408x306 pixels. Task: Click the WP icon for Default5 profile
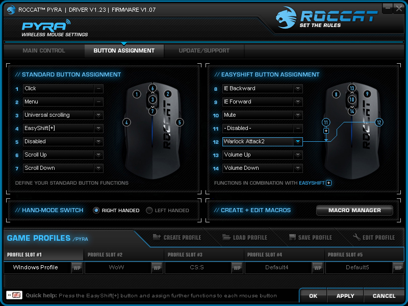click(398, 268)
